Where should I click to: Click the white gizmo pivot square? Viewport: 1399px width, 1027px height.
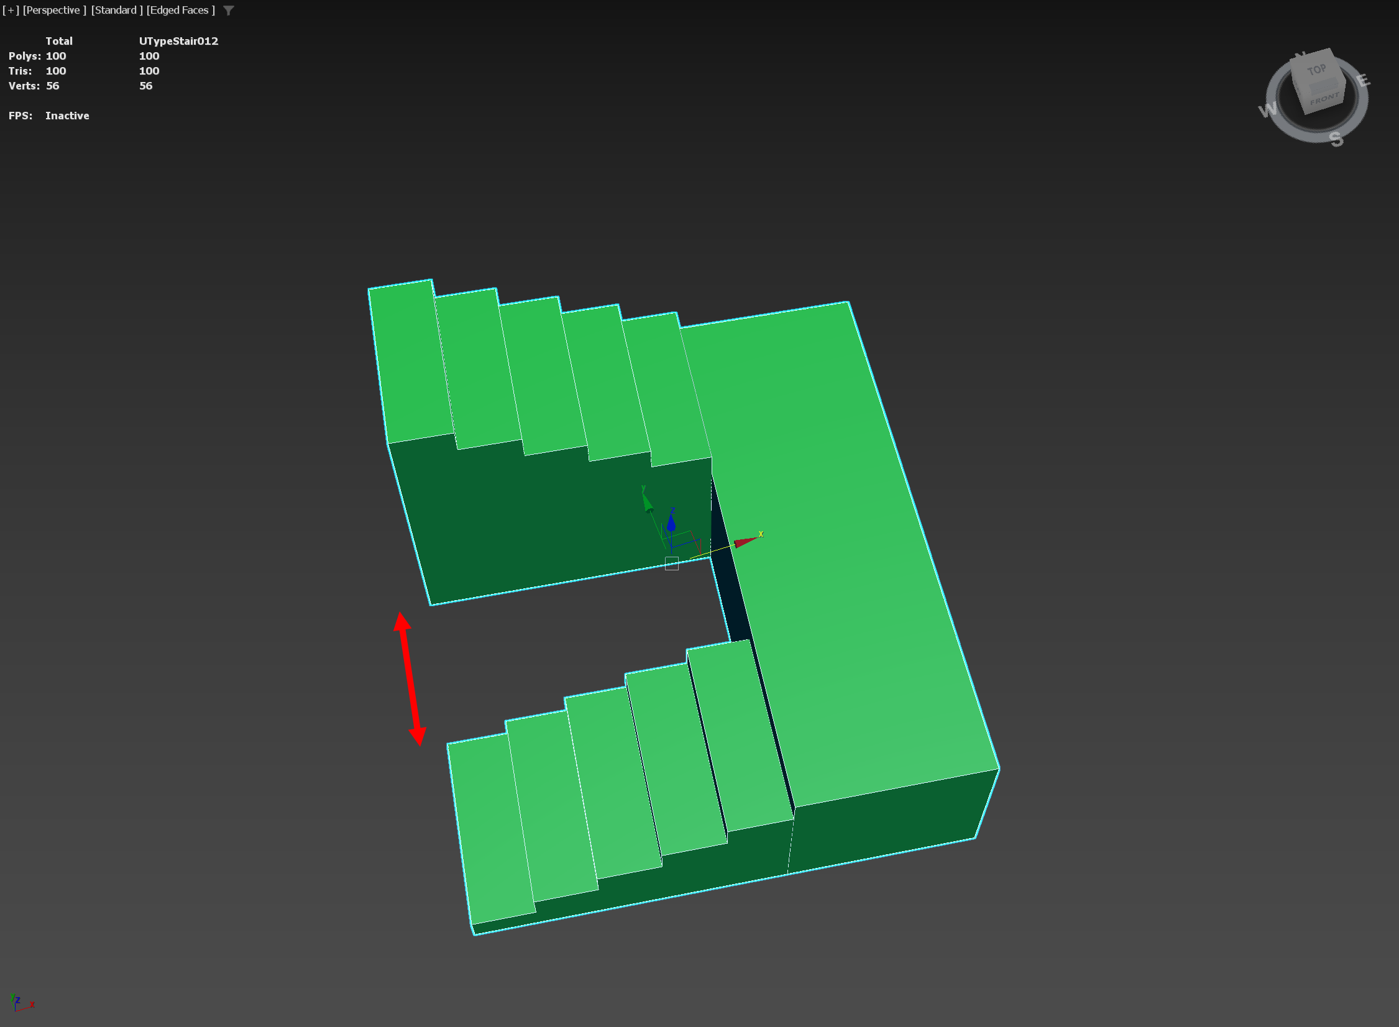(671, 564)
